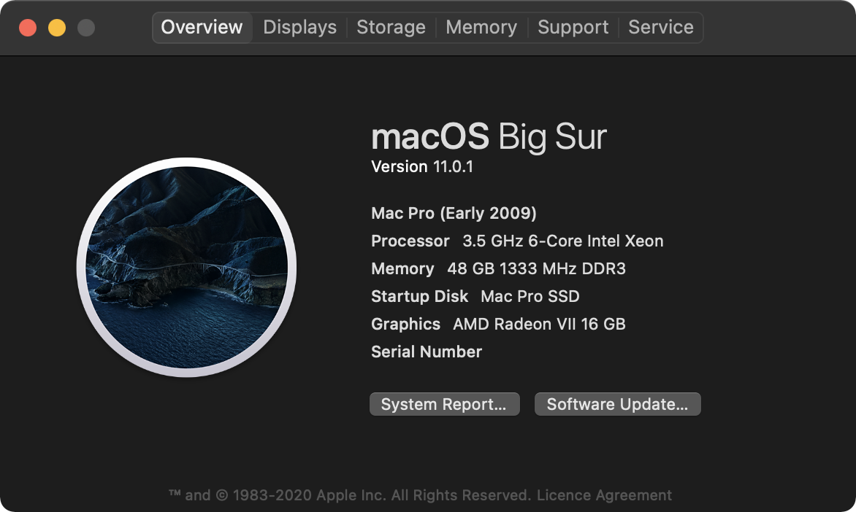Go to the Support tab
The width and height of the screenshot is (856, 512).
tap(573, 28)
